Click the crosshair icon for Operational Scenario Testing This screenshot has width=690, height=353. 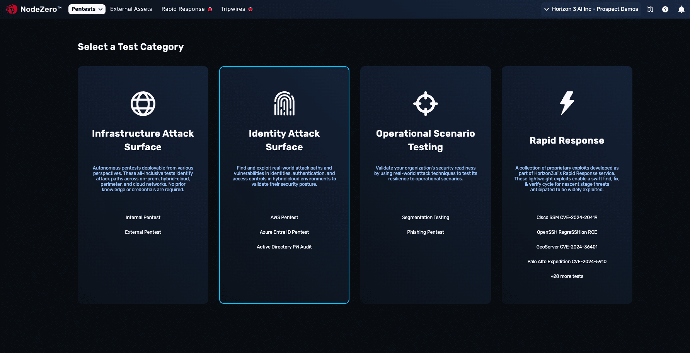click(426, 103)
